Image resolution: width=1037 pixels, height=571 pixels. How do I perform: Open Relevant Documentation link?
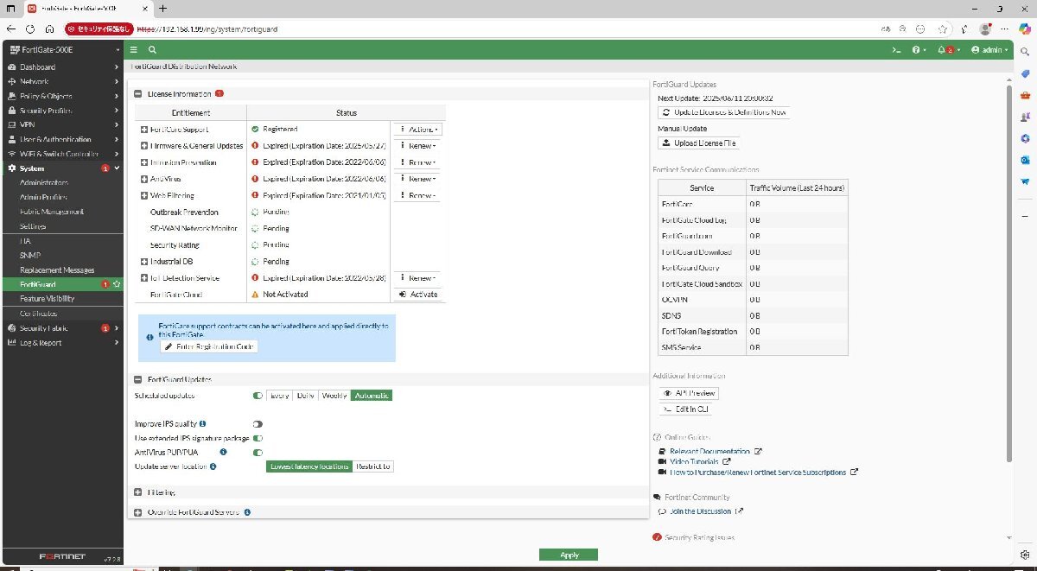710,452
